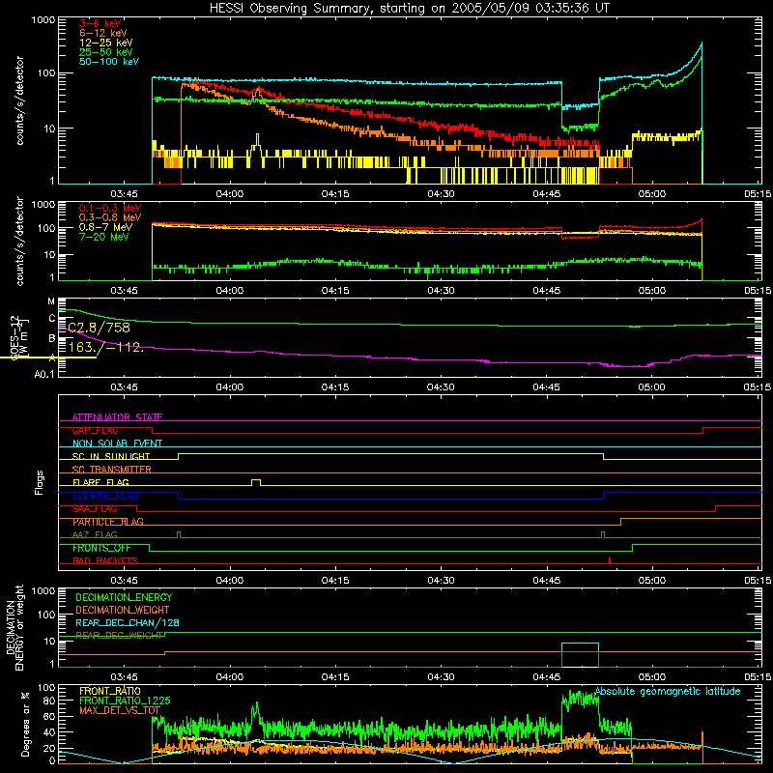The height and width of the screenshot is (773, 773).
Task: Select the 25-50 keV legend label
Action: (106, 52)
